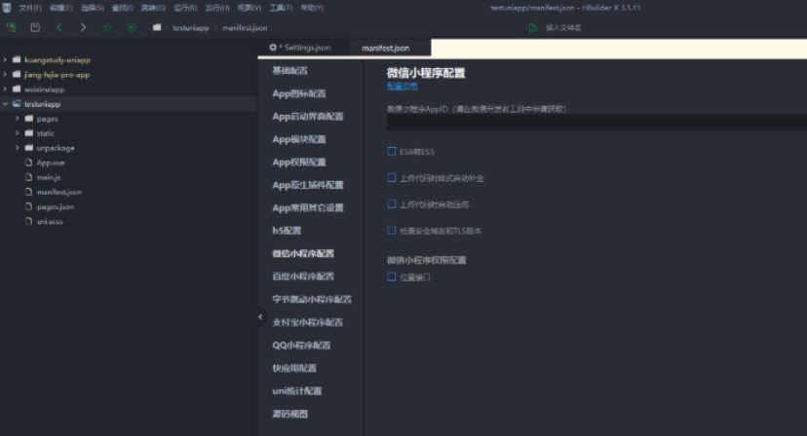This screenshot has width=807, height=436.
Task: Open the 查找(I) menu
Action: pos(123,8)
